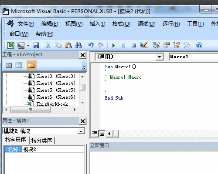218x174 pixels.
Task: Save PERSONAL.XLSB with the floppy icon
Action: point(36,45)
